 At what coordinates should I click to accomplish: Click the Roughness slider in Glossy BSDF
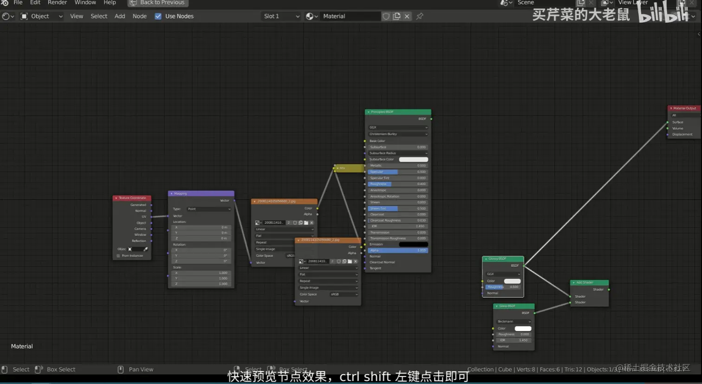503,287
